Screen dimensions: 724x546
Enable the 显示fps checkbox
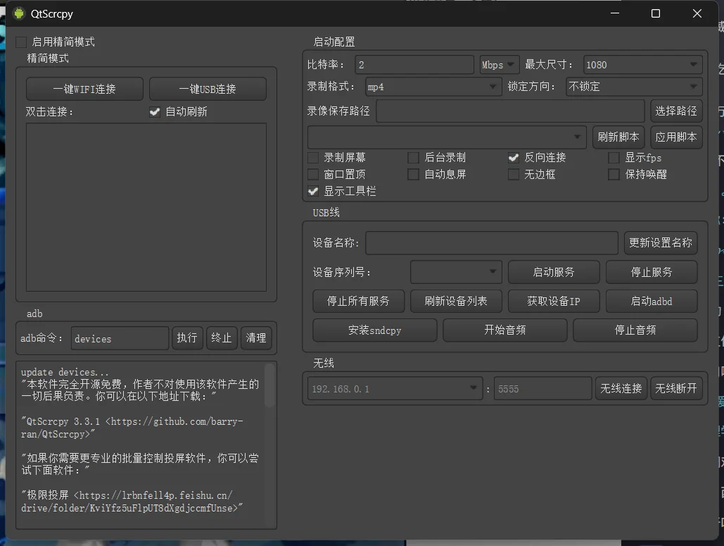[614, 158]
